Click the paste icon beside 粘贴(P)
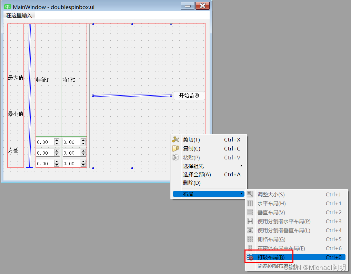 tap(175, 157)
